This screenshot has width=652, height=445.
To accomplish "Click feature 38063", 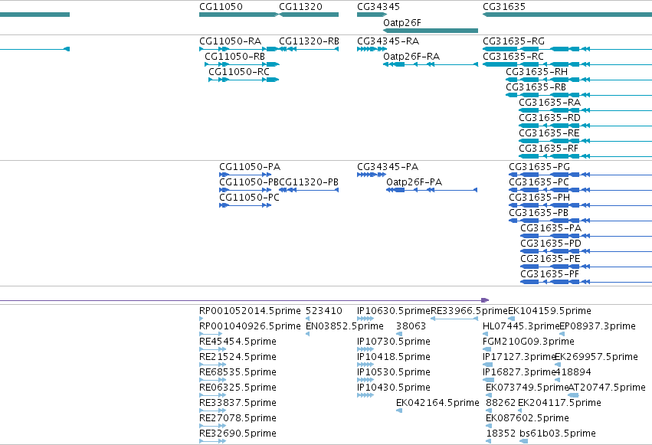I will [x=399, y=334].
